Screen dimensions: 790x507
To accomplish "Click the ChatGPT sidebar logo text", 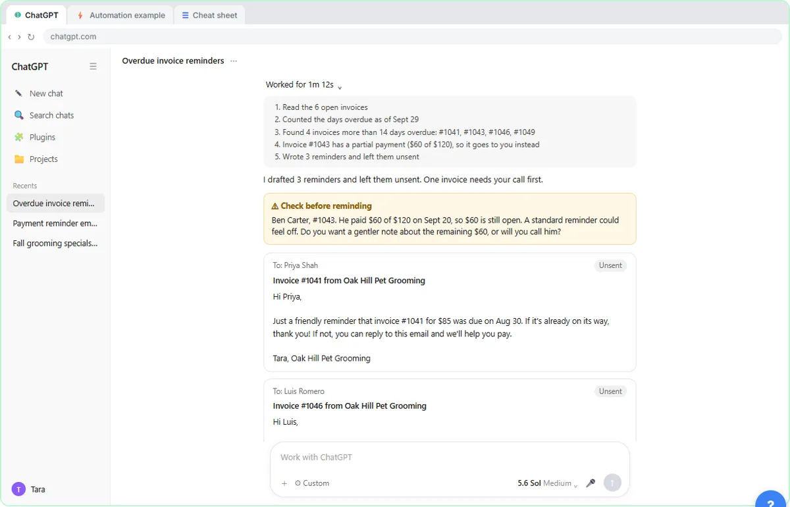I will (x=30, y=67).
